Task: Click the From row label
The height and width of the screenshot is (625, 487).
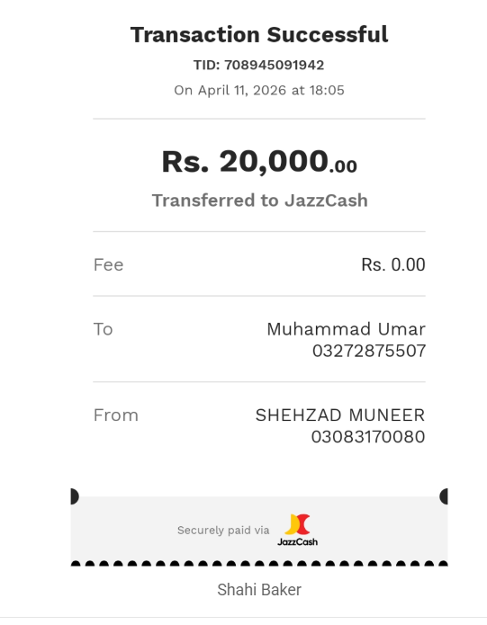Action: pyautogui.click(x=116, y=415)
